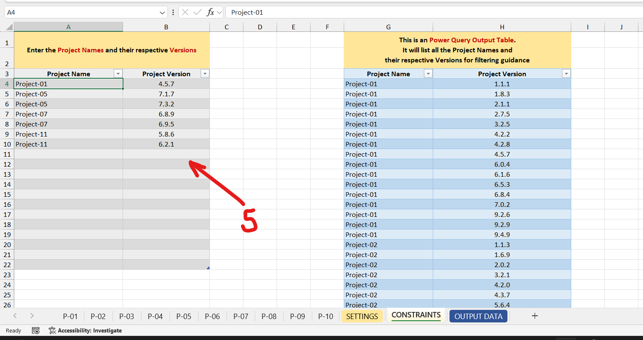This screenshot has height=340, width=643.
Task: Click the macro recording status bar icon
Action: (x=36, y=331)
